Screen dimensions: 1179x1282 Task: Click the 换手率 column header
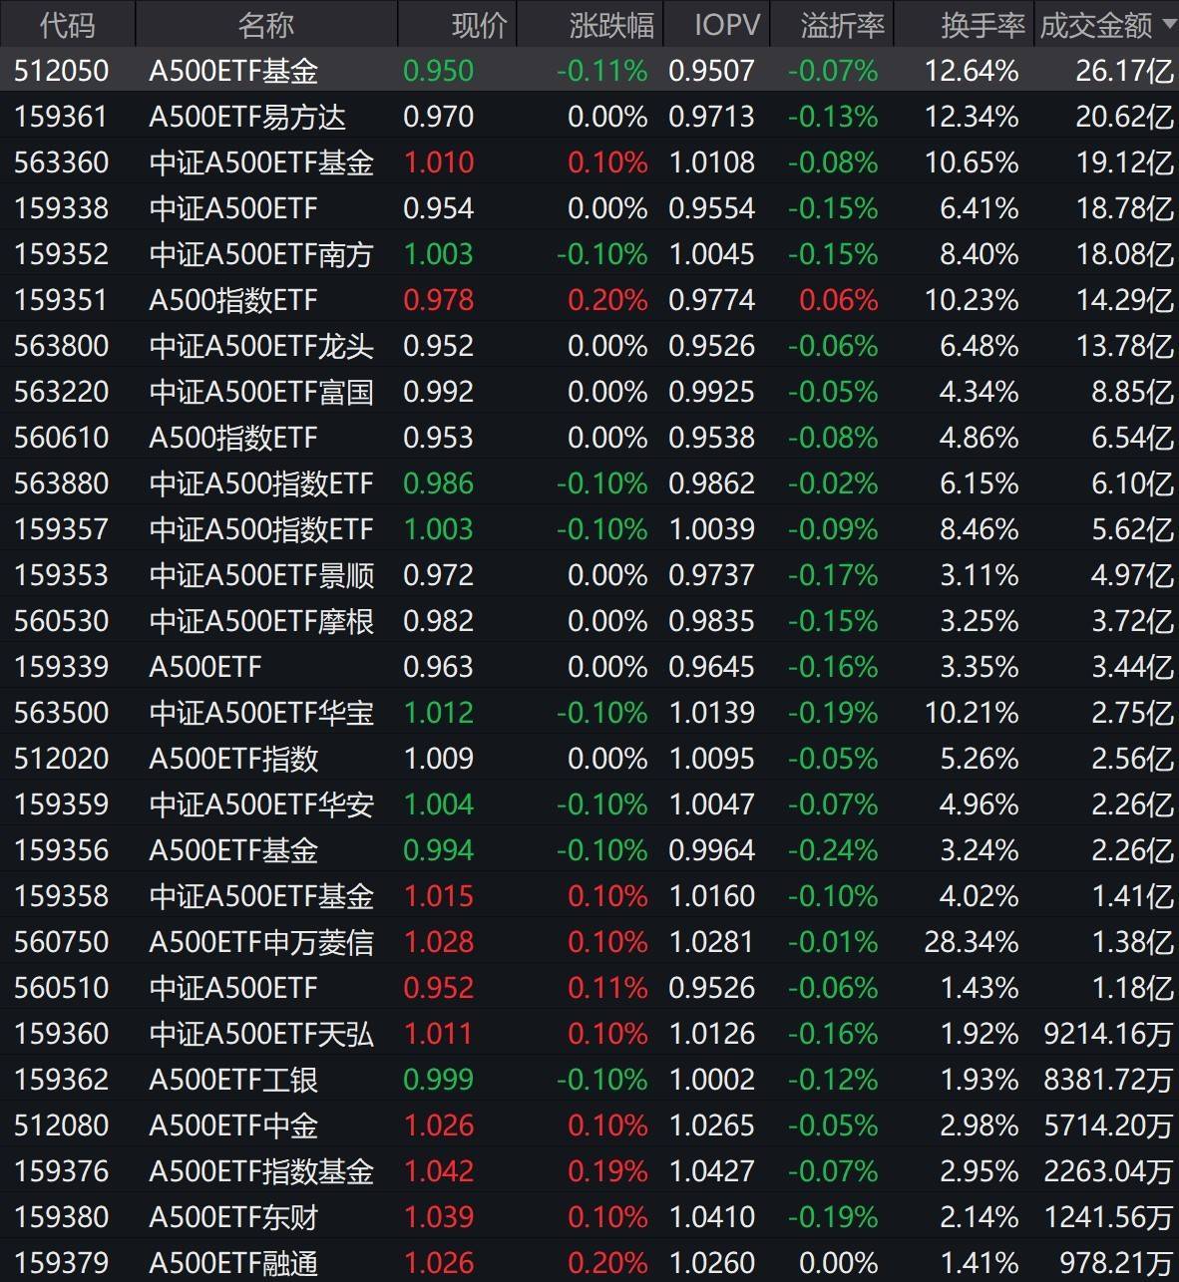click(982, 25)
